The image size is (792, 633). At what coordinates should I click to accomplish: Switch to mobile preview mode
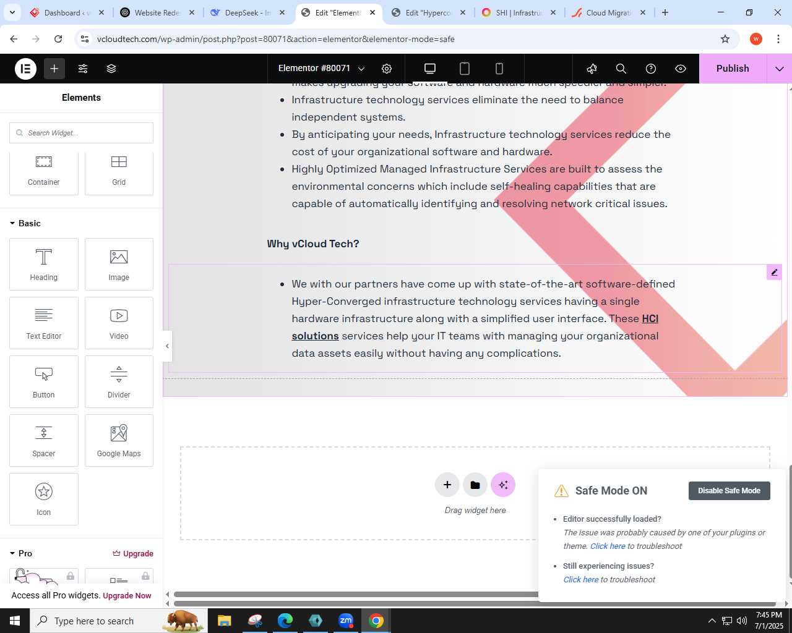click(499, 69)
